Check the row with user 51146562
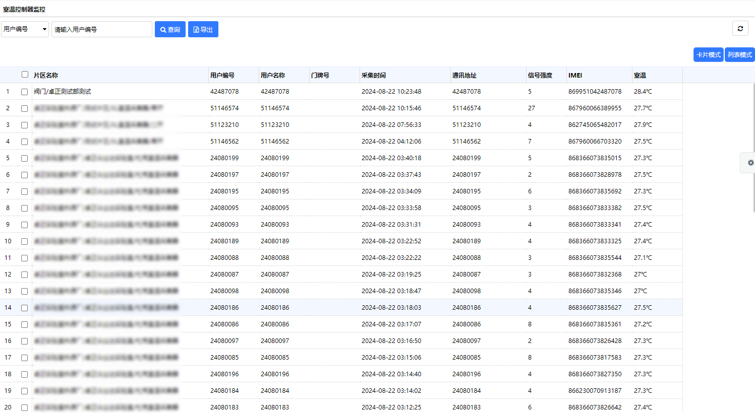 pos(24,142)
